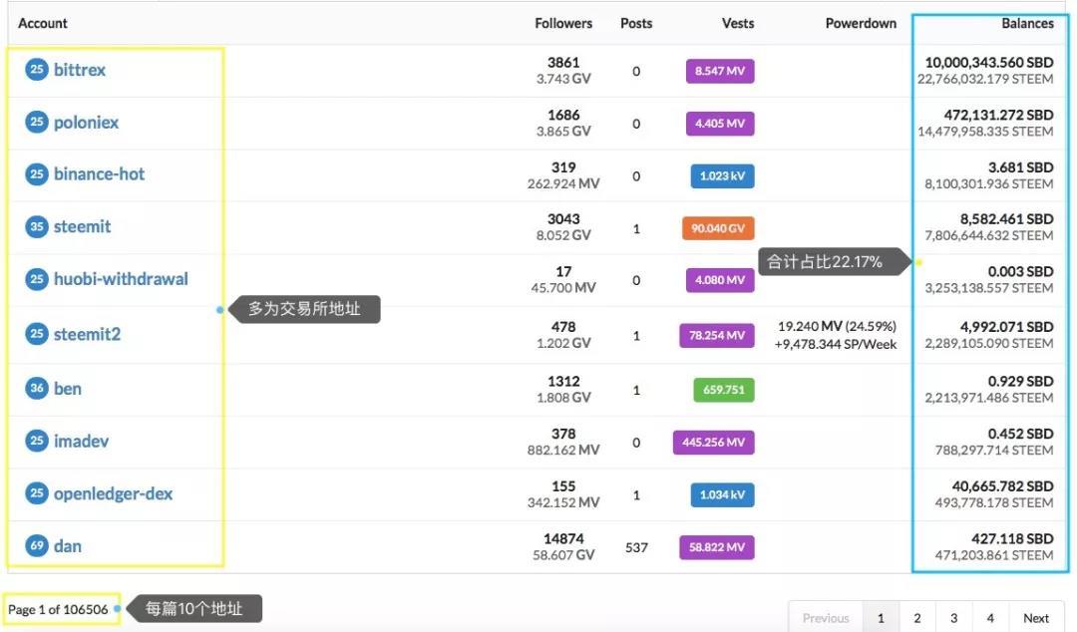
Task: Go to pagination page 3
Action: coord(953,618)
